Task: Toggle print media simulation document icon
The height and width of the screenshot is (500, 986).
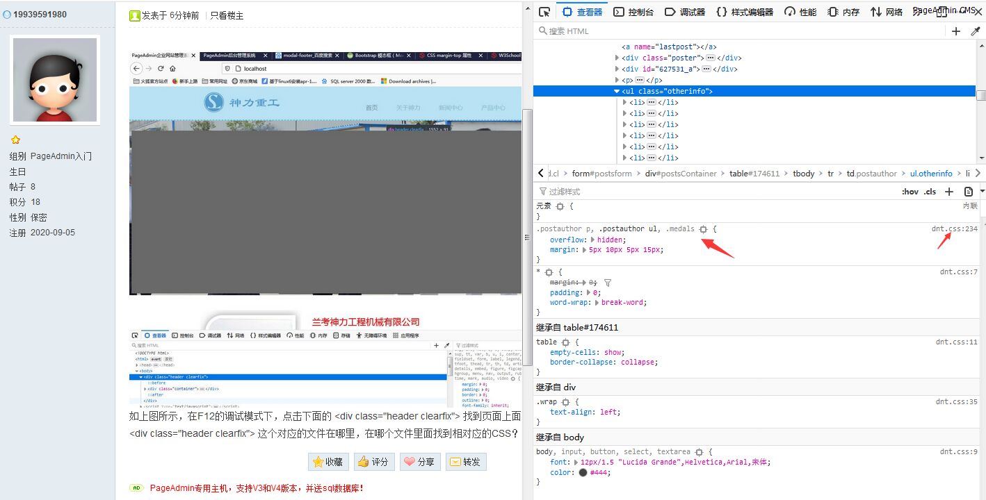Action: coord(969,192)
